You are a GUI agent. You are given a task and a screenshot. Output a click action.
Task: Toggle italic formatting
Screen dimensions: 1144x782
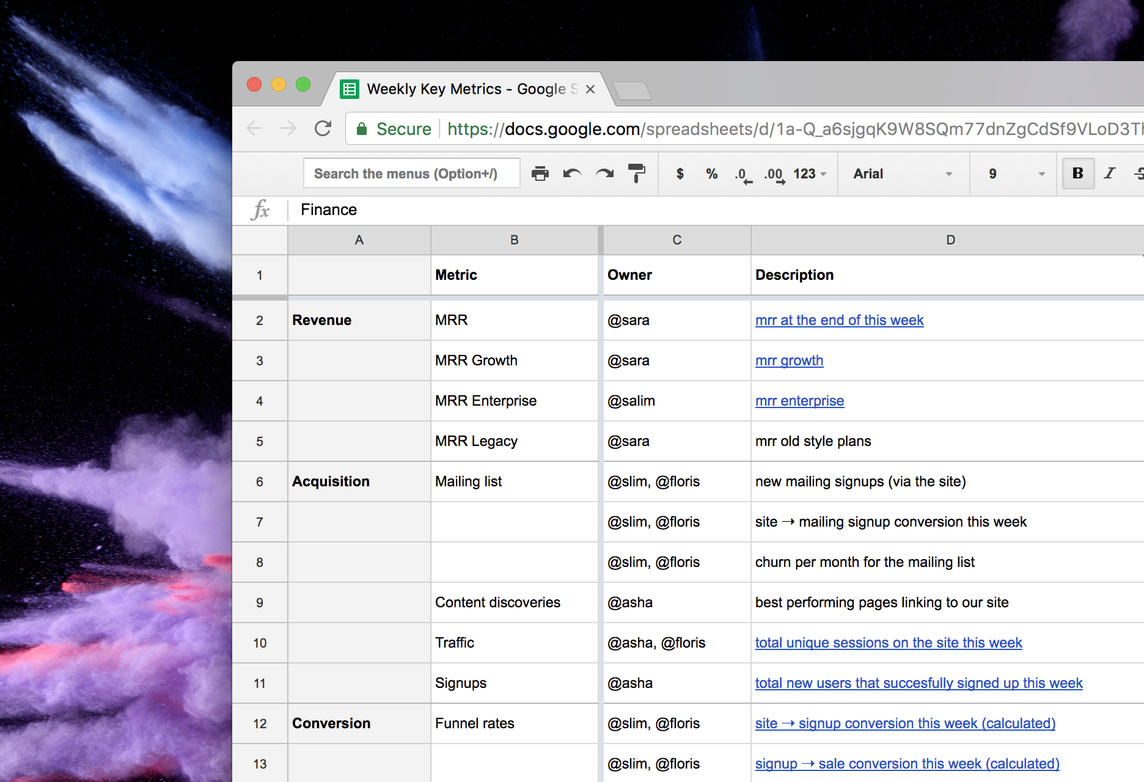[1109, 174]
